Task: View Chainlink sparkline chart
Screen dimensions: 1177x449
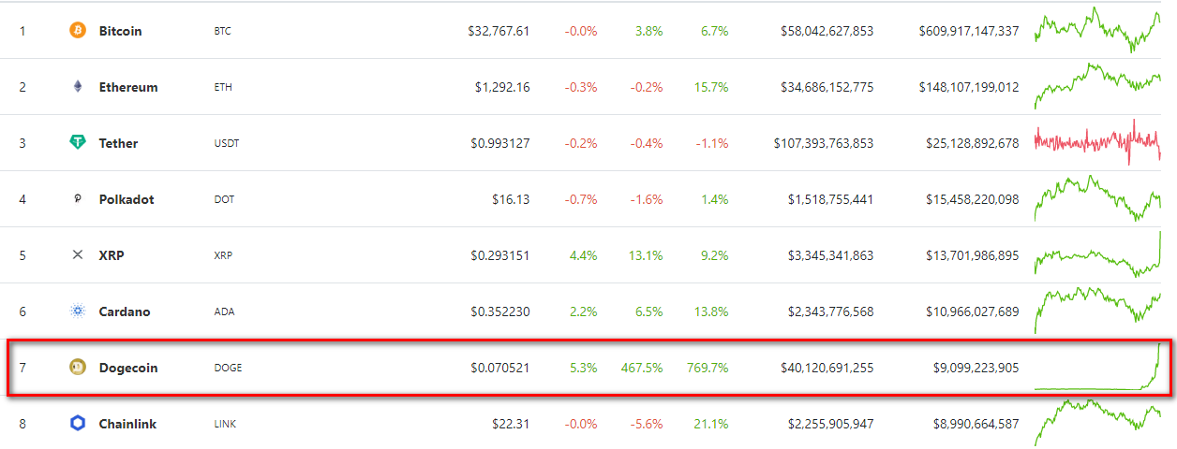Action: pyautogui.click(x=1097, y=423)
